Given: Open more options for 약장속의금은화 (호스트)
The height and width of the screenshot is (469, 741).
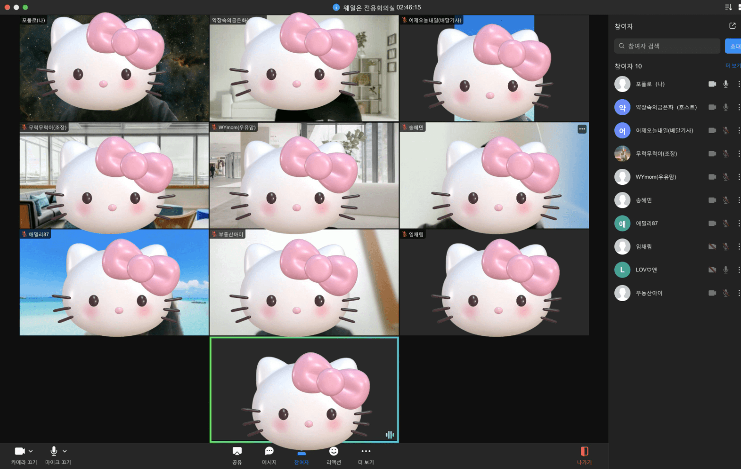Looking at the screenshot, I should tap(739, 107).
